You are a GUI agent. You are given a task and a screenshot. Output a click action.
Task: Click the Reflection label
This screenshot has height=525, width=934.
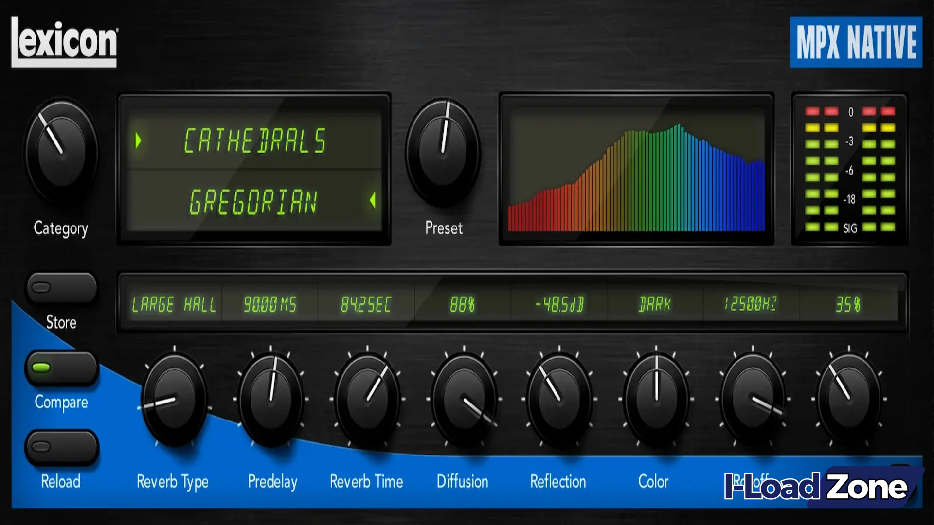coord(558,481)
